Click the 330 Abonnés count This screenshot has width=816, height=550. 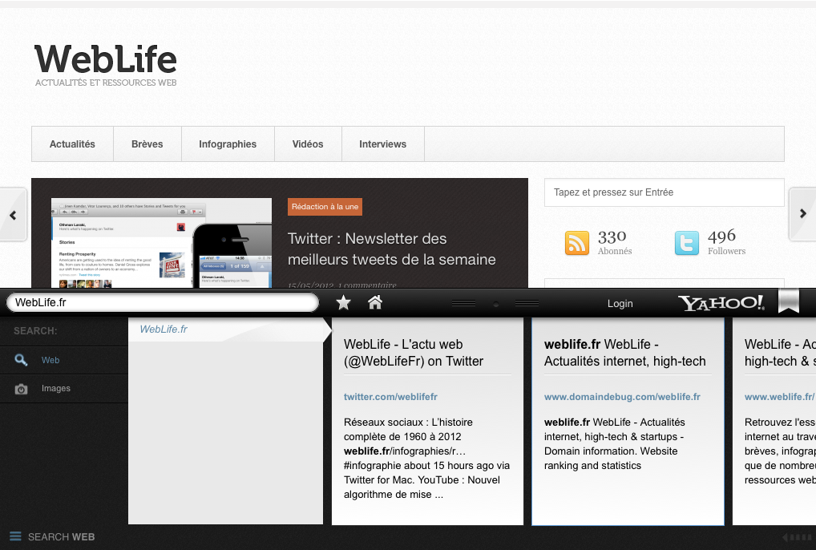(615, 242)
